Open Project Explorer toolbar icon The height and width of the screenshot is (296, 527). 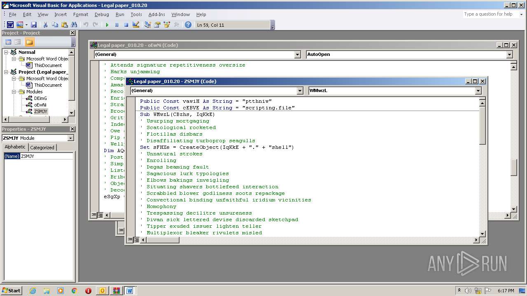148,25
